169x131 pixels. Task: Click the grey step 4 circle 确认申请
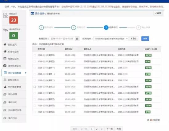point(139,27)
